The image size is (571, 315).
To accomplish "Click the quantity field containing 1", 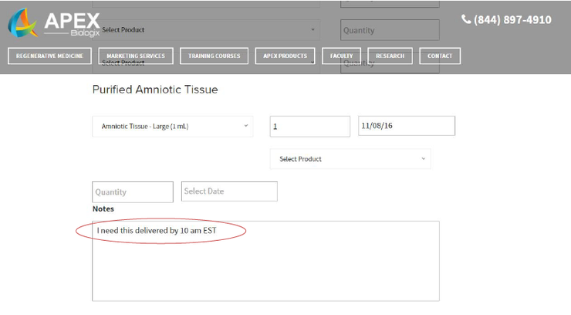I will coord(310,127).
